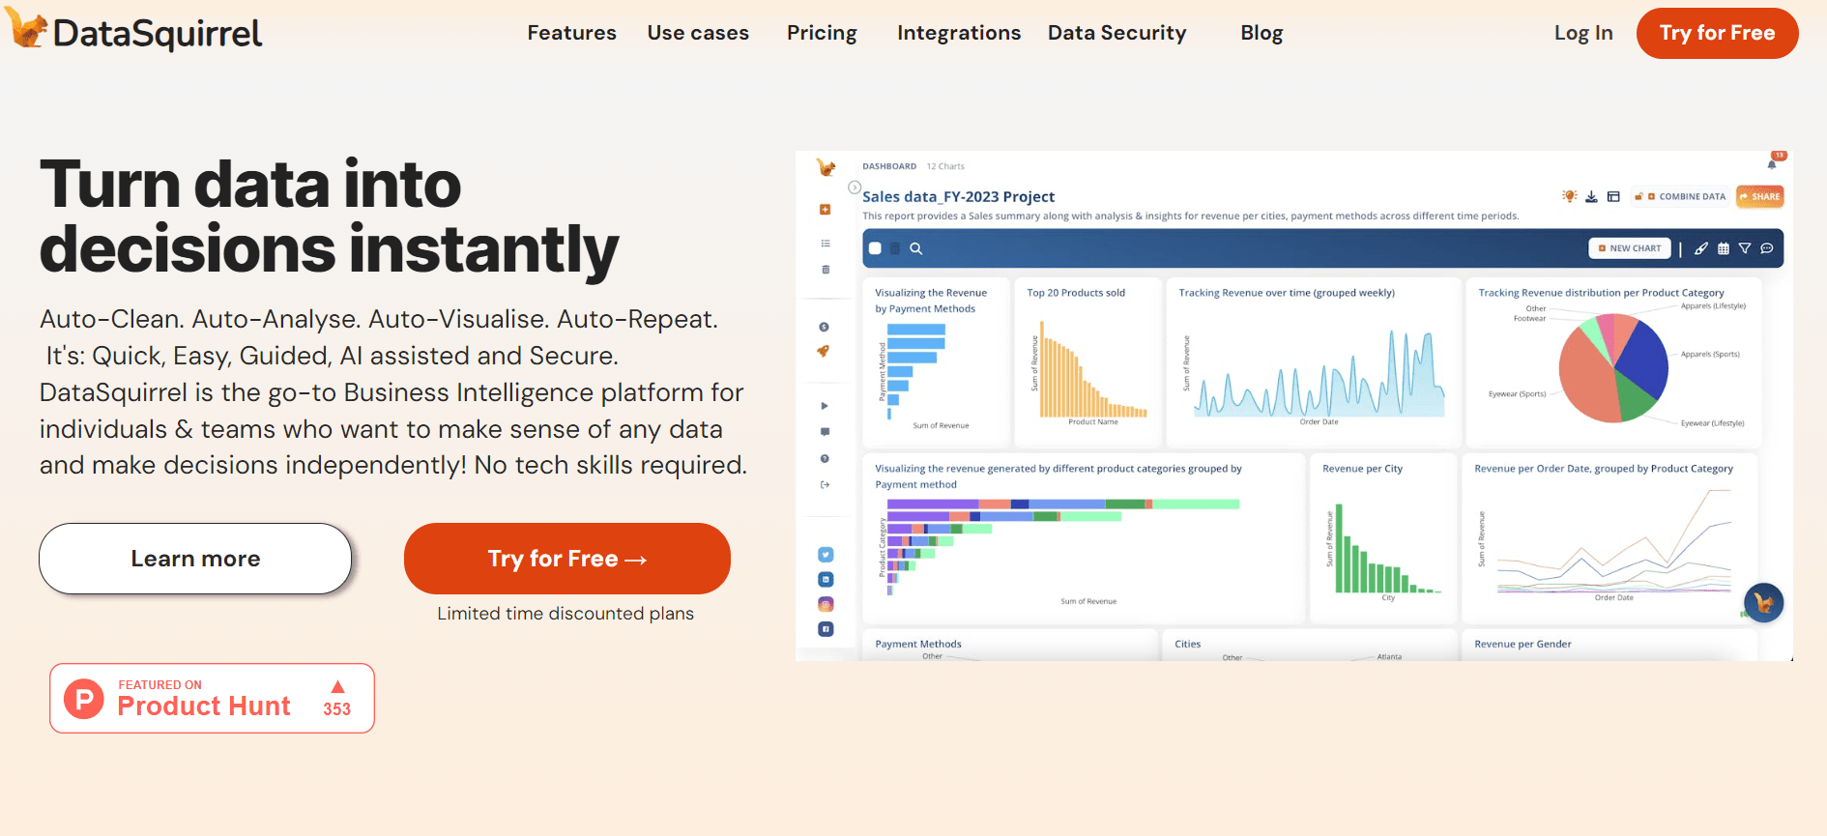Open the LinkedIn icon in dashboard sidebar

826,580
